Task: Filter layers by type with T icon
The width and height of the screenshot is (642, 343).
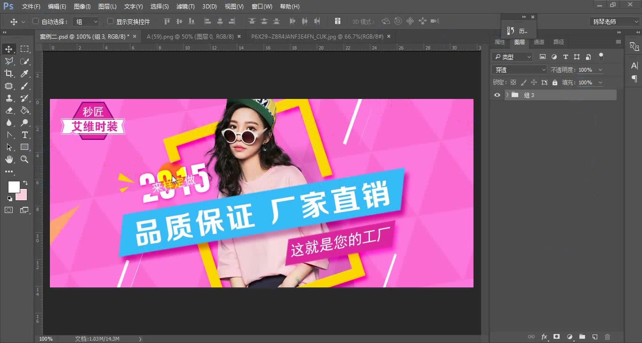Action: [x=565, y=57]
